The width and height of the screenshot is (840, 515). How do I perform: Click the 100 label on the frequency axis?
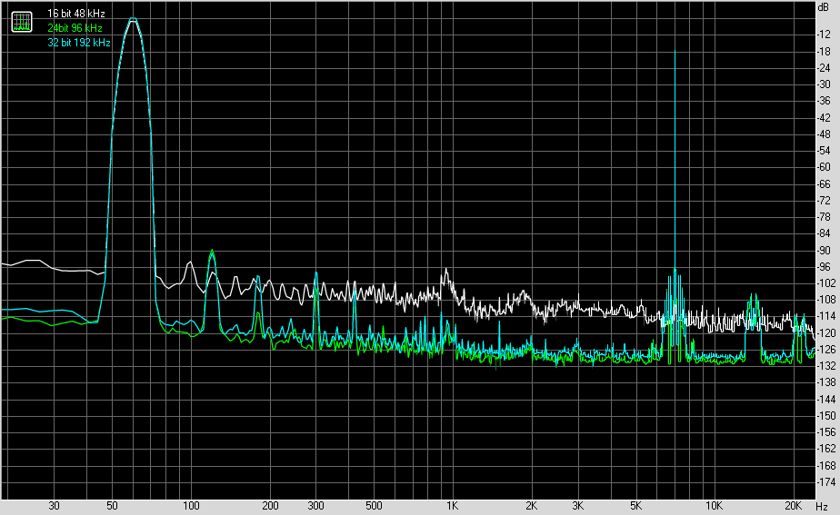pos(190,506)
